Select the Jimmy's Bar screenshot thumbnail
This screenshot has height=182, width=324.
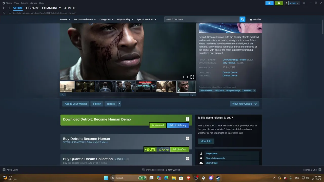tap(146, 87)
